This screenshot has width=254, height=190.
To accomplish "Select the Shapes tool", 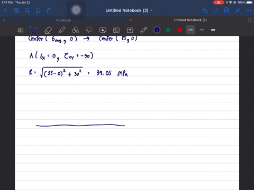I will [75, 30].
